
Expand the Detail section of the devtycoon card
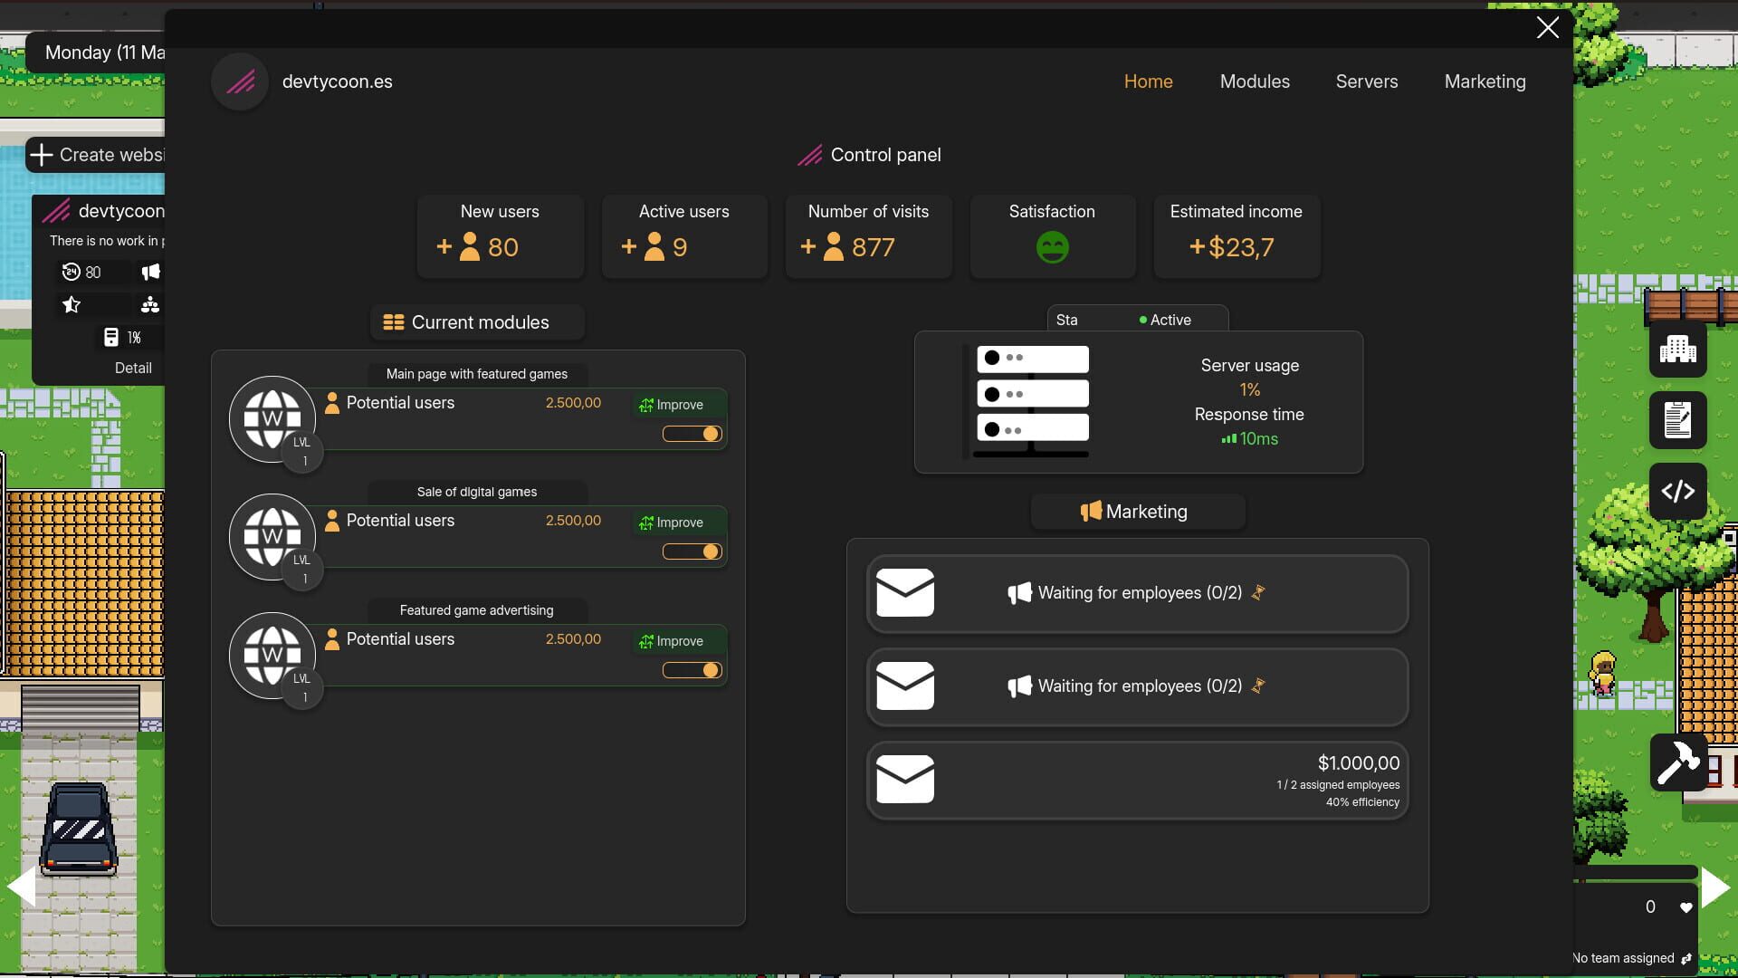pos(133,368)
